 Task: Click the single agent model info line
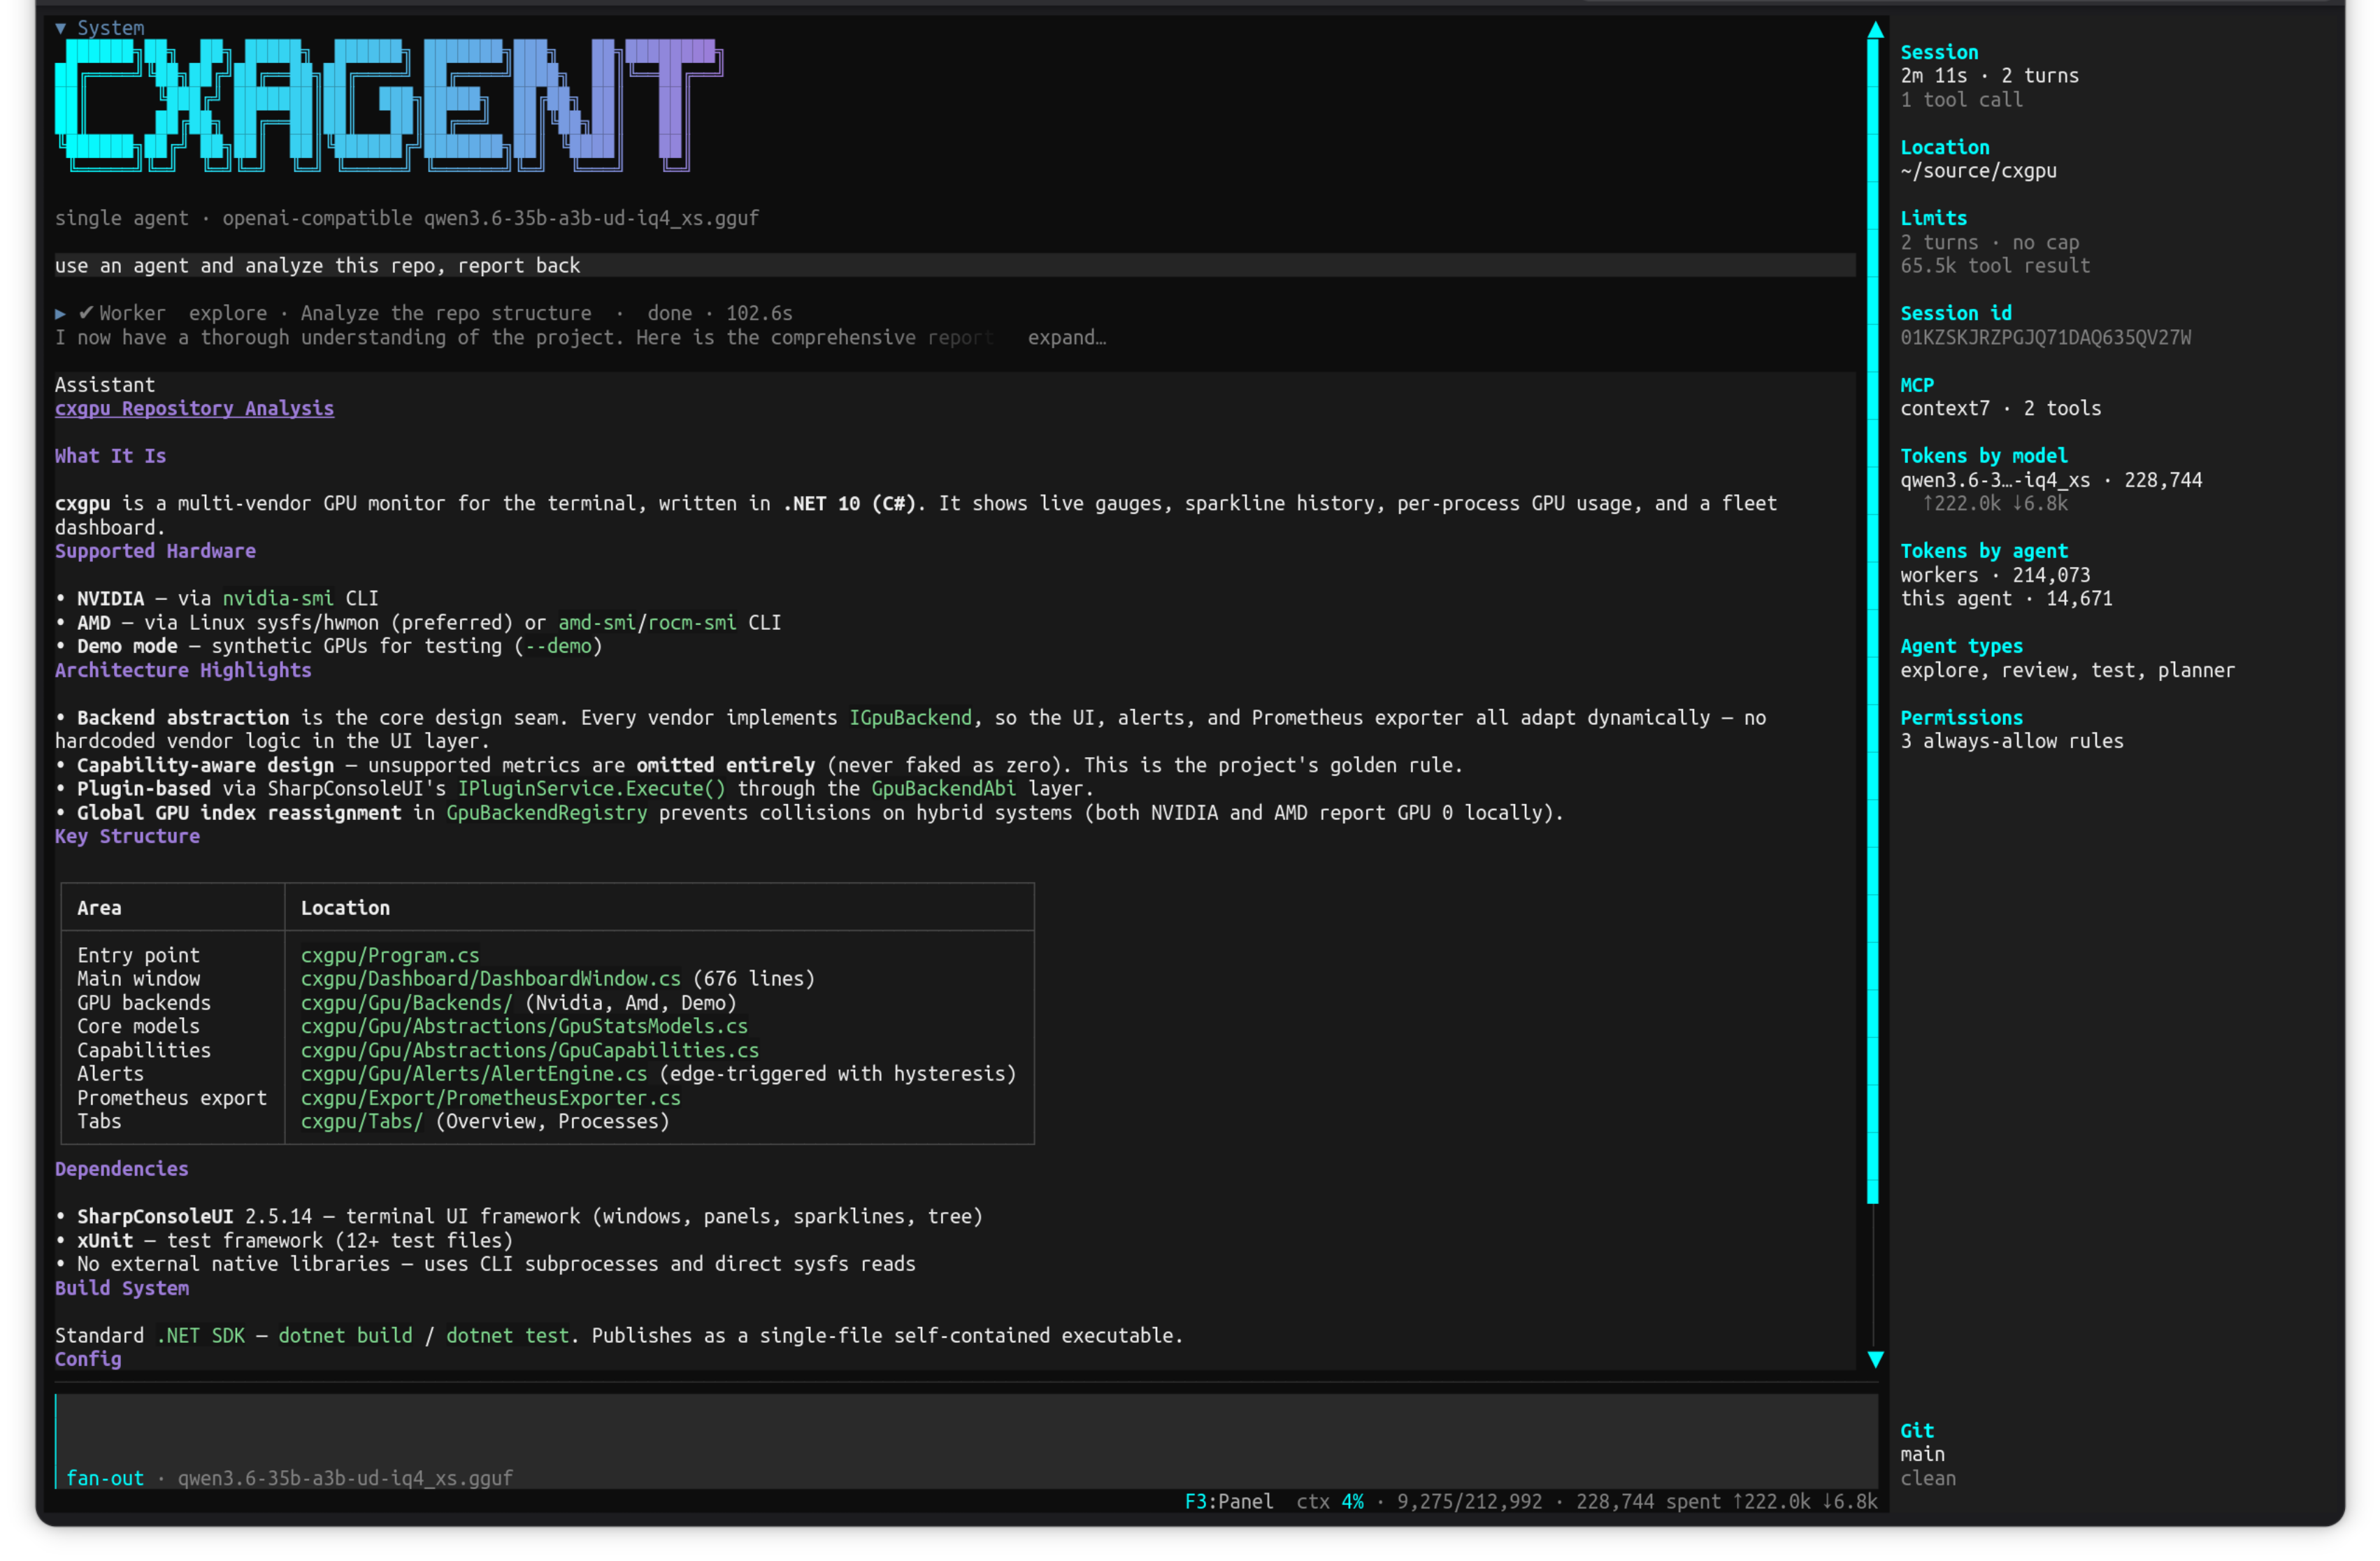pyautogui.click(x=407, y=218)
